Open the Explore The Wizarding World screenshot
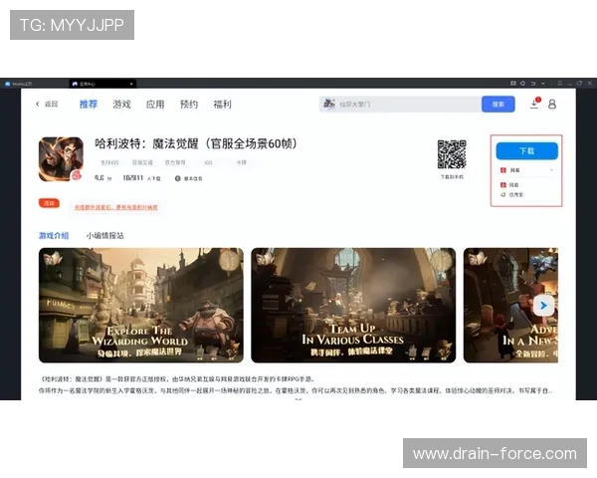This screenshot has height=478, width=597. pos(141,306)
